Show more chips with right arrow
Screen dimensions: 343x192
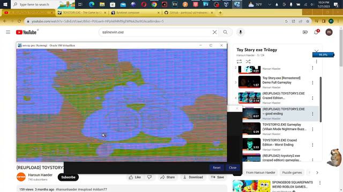point(317,172)
